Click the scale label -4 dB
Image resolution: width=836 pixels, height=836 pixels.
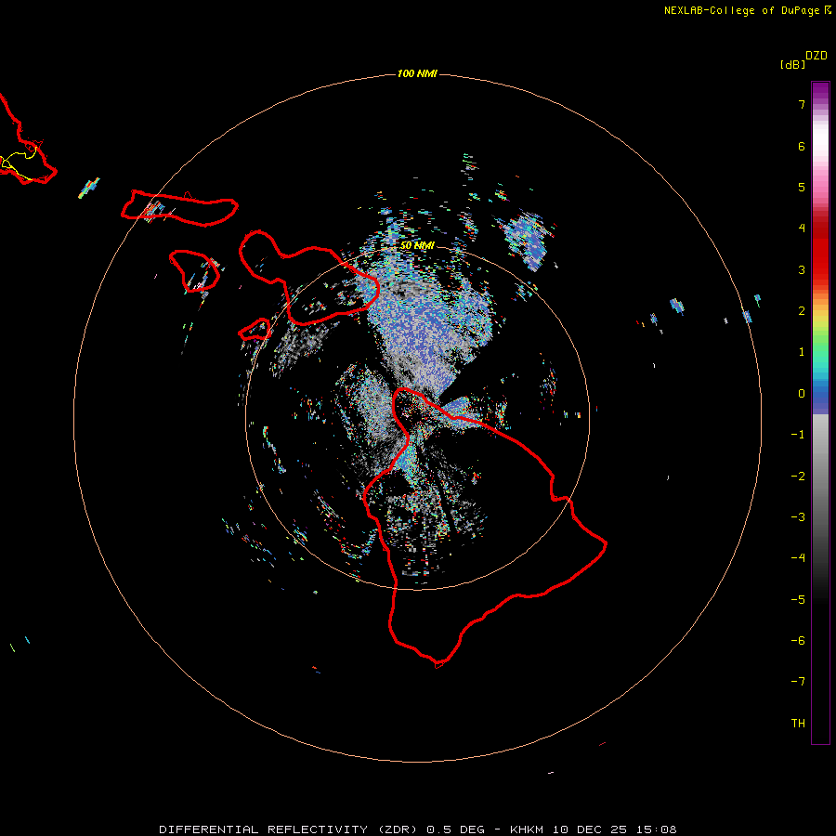point(798,558)
